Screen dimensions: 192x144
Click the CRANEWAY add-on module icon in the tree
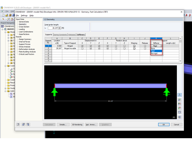pos(11,97)
